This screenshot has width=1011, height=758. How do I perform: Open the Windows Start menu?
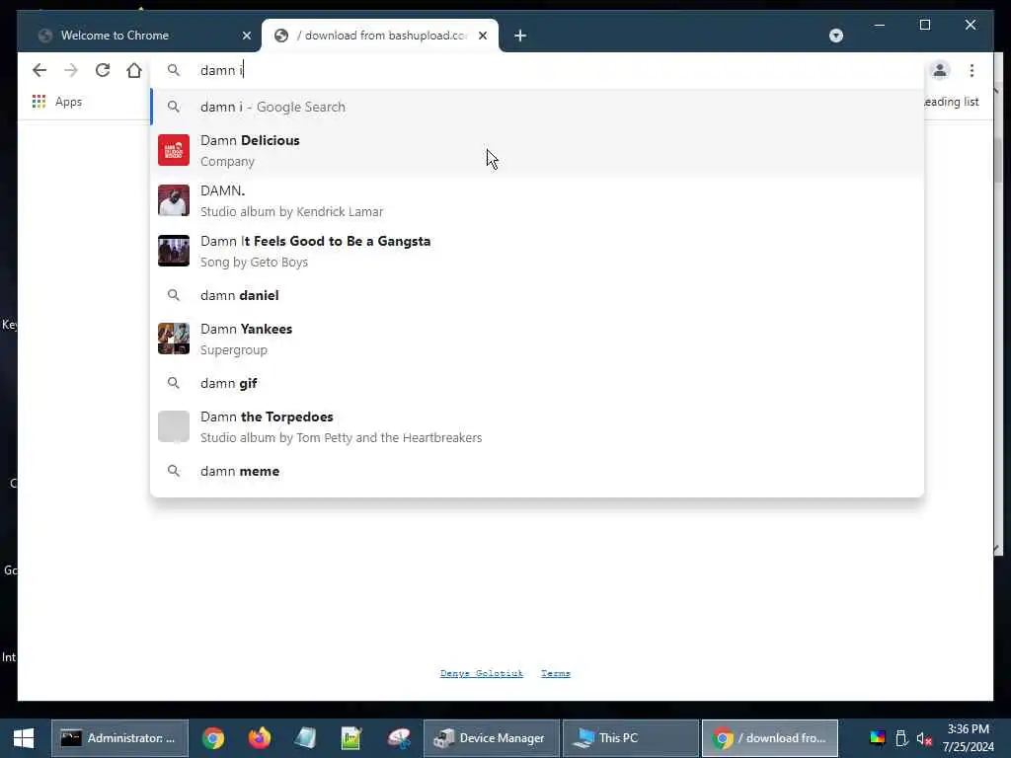(x=24, y=738)
